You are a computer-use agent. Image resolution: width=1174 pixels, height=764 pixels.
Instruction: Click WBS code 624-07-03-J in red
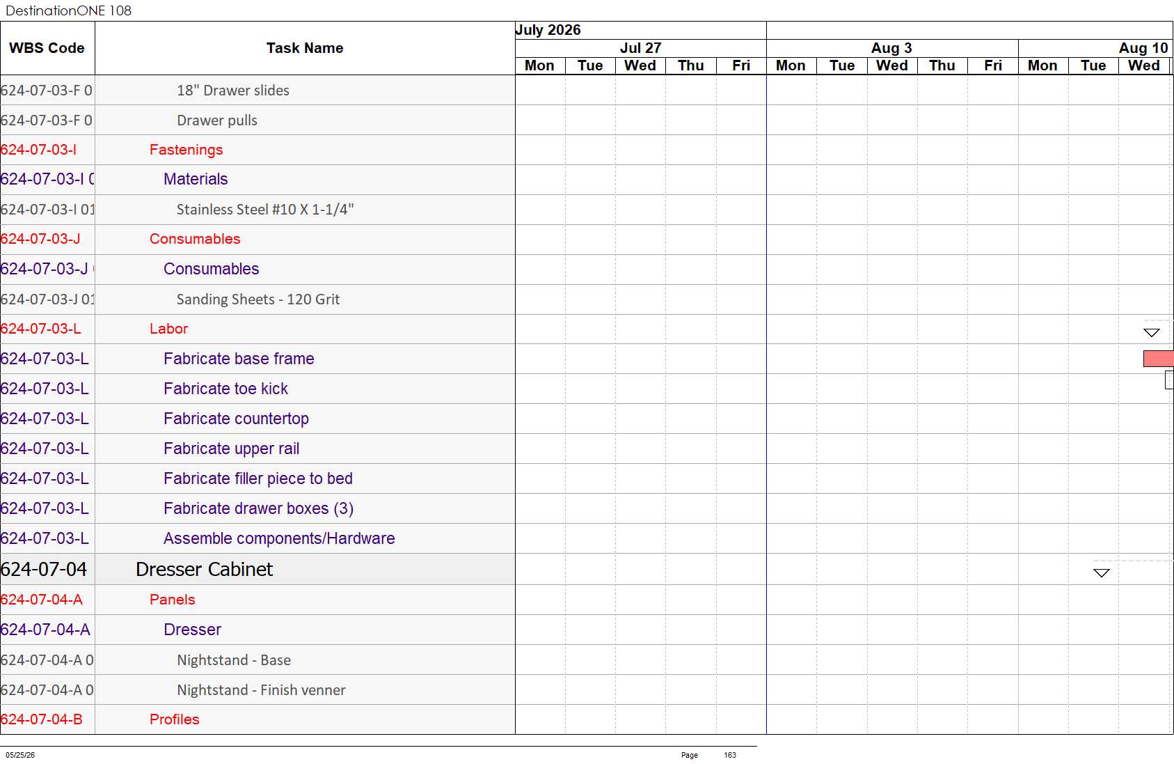pyautogui.click(x=40, y=239)
